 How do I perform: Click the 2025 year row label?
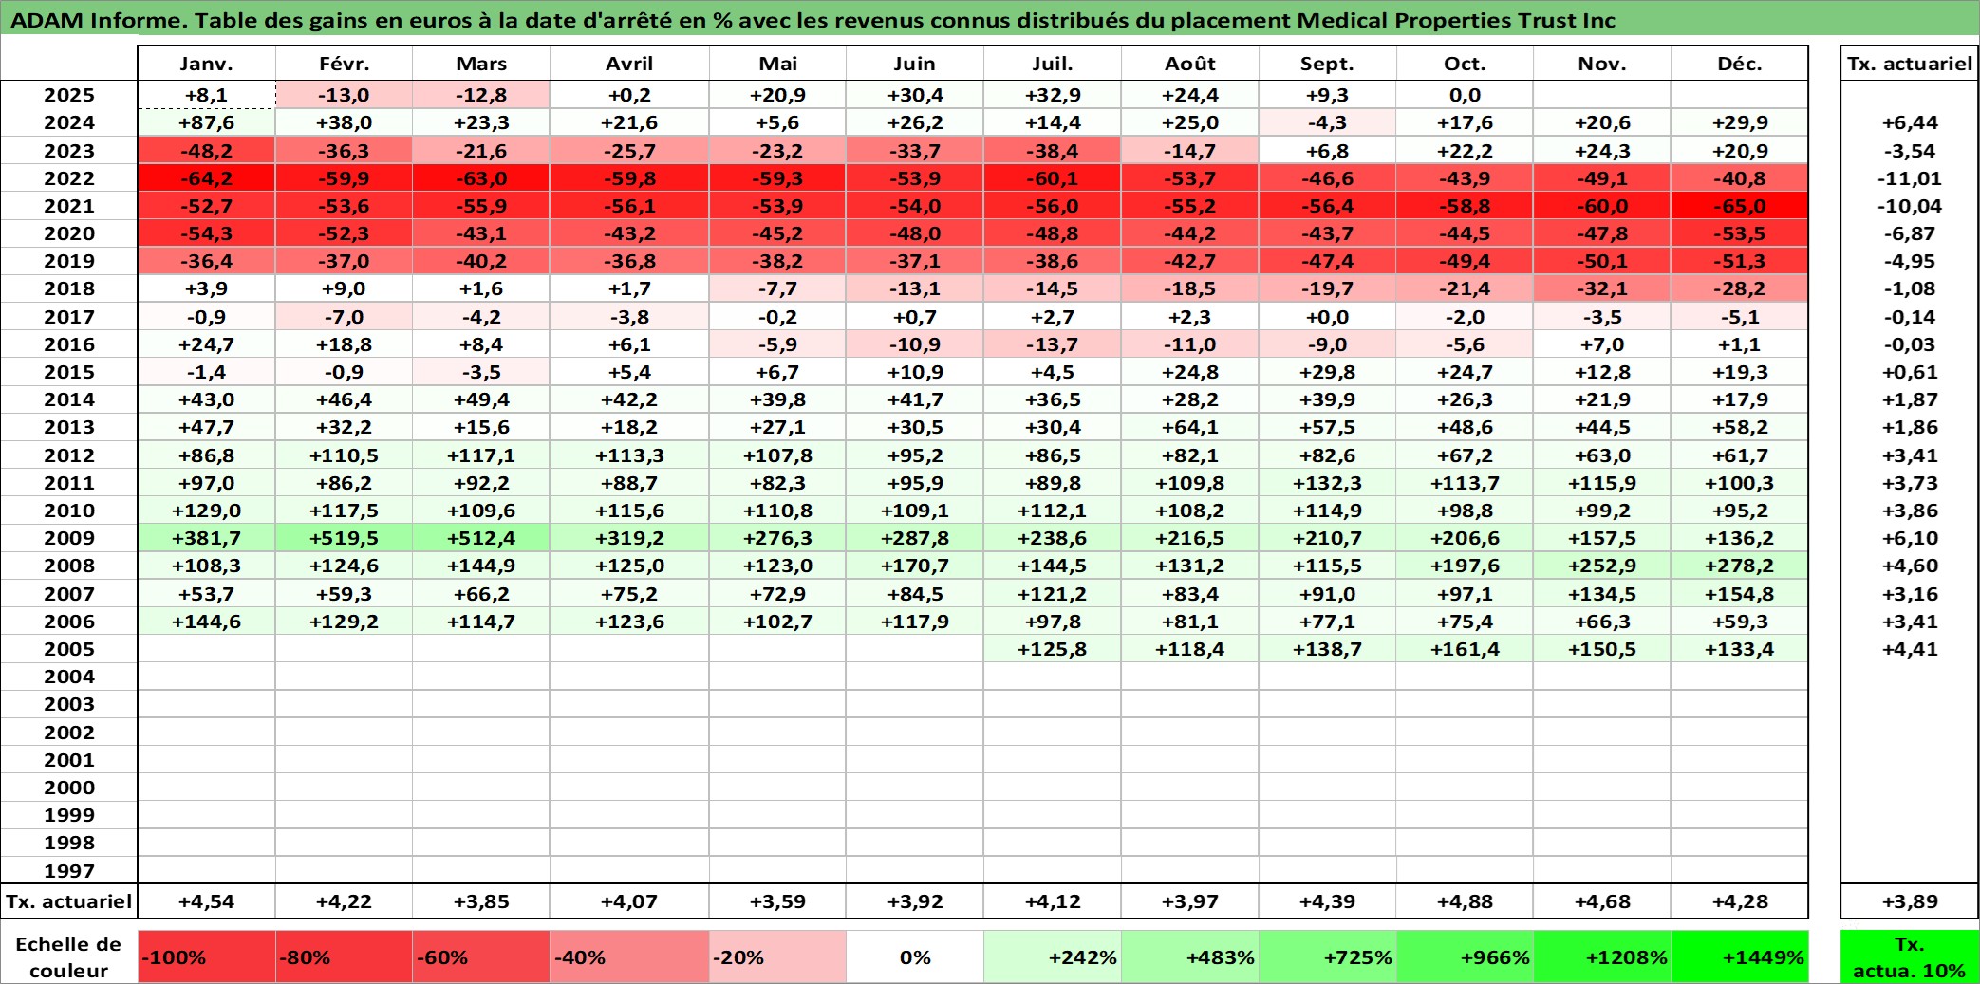tap(69, 95)
